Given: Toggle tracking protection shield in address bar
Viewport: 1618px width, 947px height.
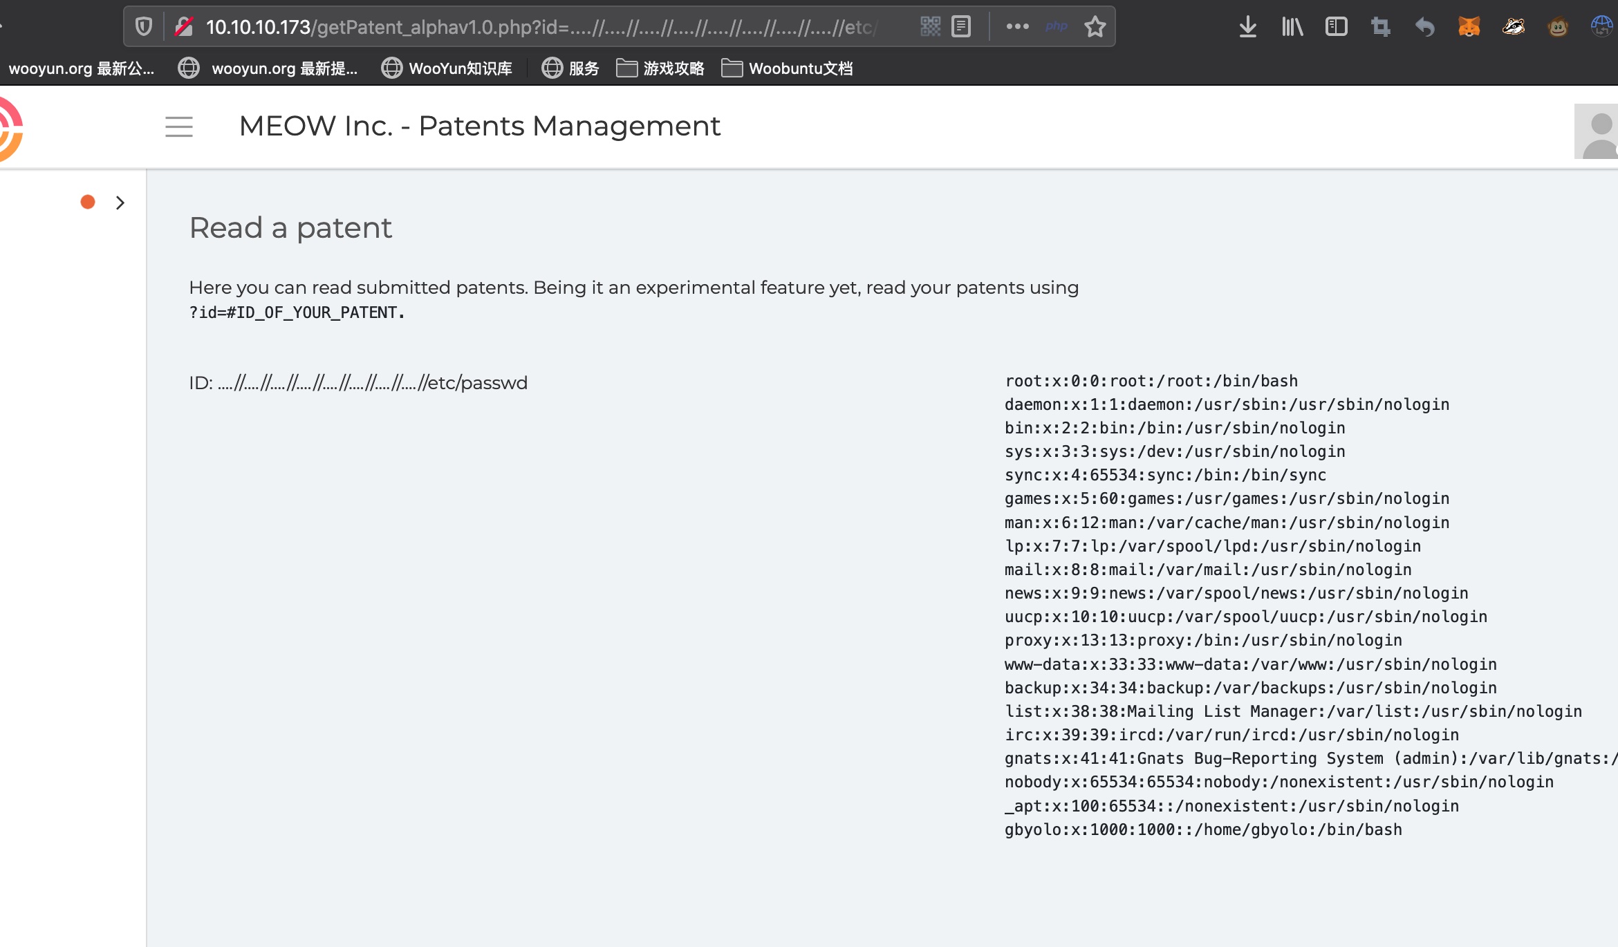Looking at the screenshot, I should click(144, 27).
